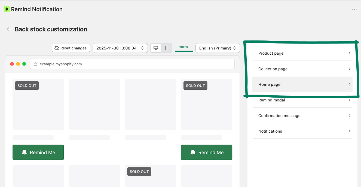Expand the Confirmation message section
This screenshot has width=361, height=187.
click(302, 116)
